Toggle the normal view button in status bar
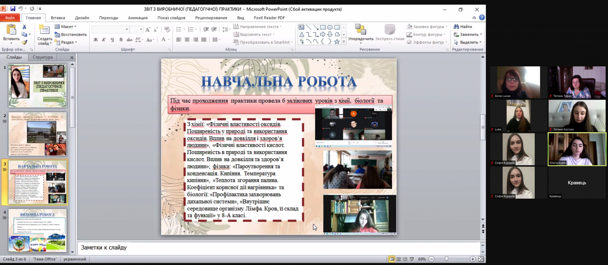Screen dimensions: 608x265 click(x=392, y=259)
